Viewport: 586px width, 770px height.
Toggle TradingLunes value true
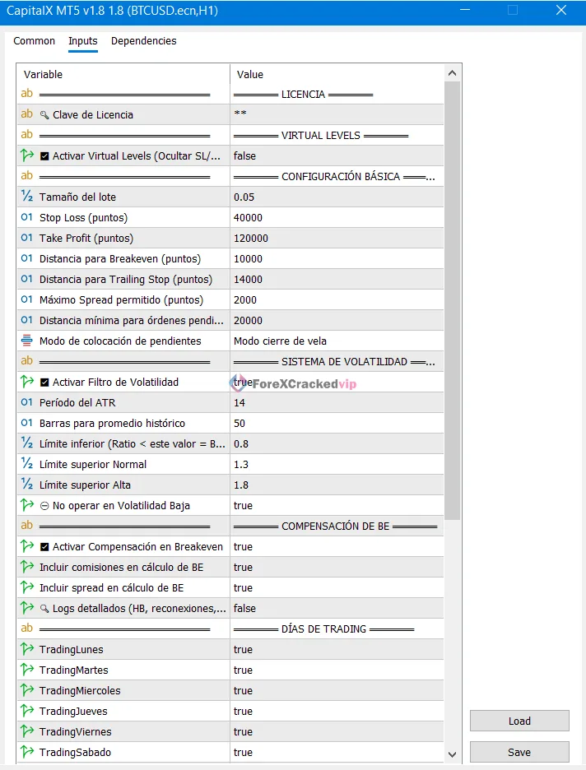click(337, 649)
